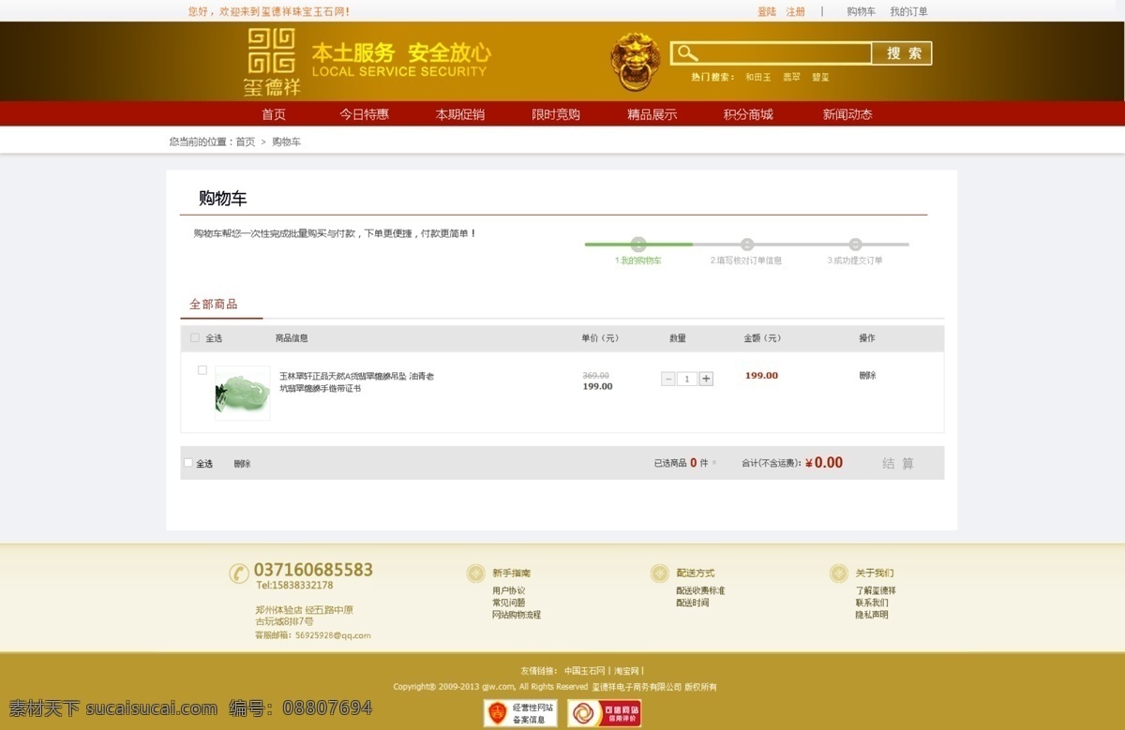Decrease quantity with the minus button
Screen dimensions: 1125x730
tap(668, 379)
